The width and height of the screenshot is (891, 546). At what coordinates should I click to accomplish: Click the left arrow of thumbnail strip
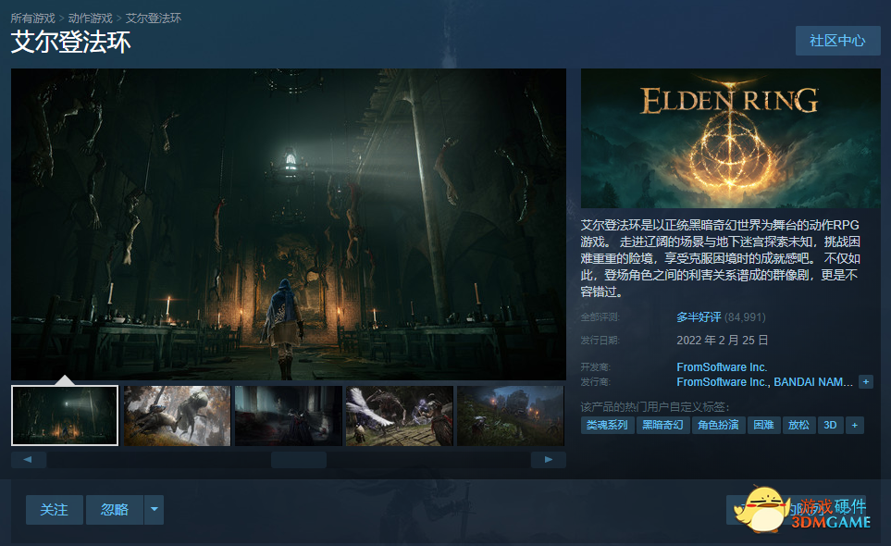coord(29,460)
